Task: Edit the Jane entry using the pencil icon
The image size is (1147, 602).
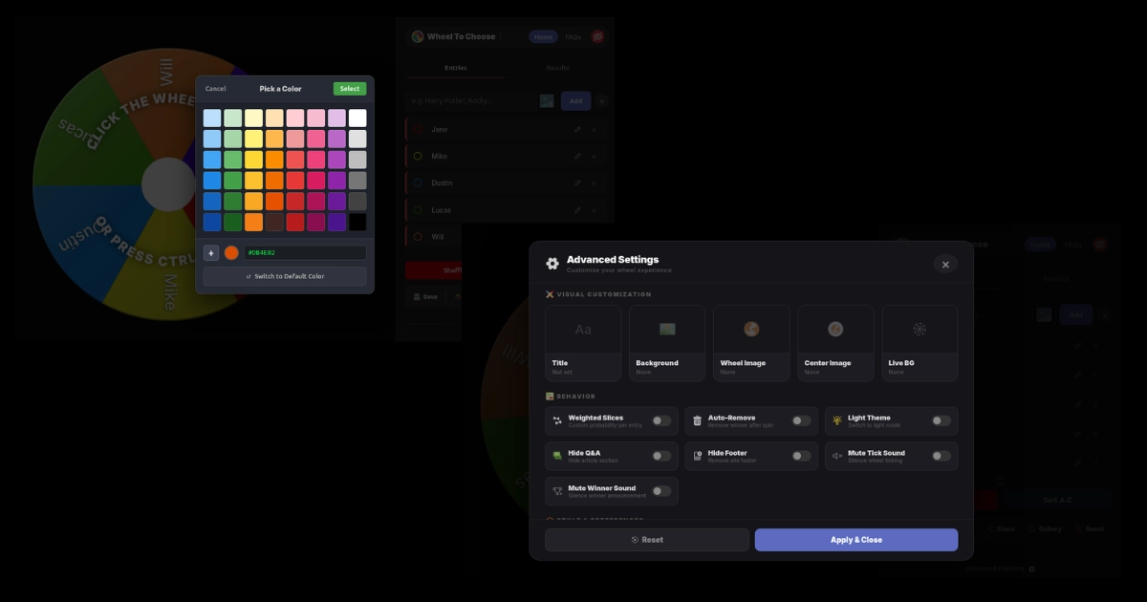Action: (x=577, y=129)
